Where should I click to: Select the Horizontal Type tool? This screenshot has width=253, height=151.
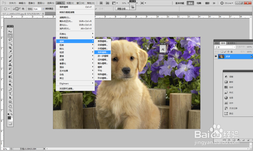[10, 94]
